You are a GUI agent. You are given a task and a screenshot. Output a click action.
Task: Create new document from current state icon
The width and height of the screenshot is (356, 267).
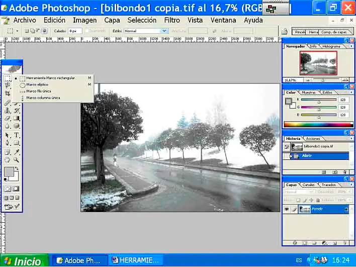tap(324, 172)
